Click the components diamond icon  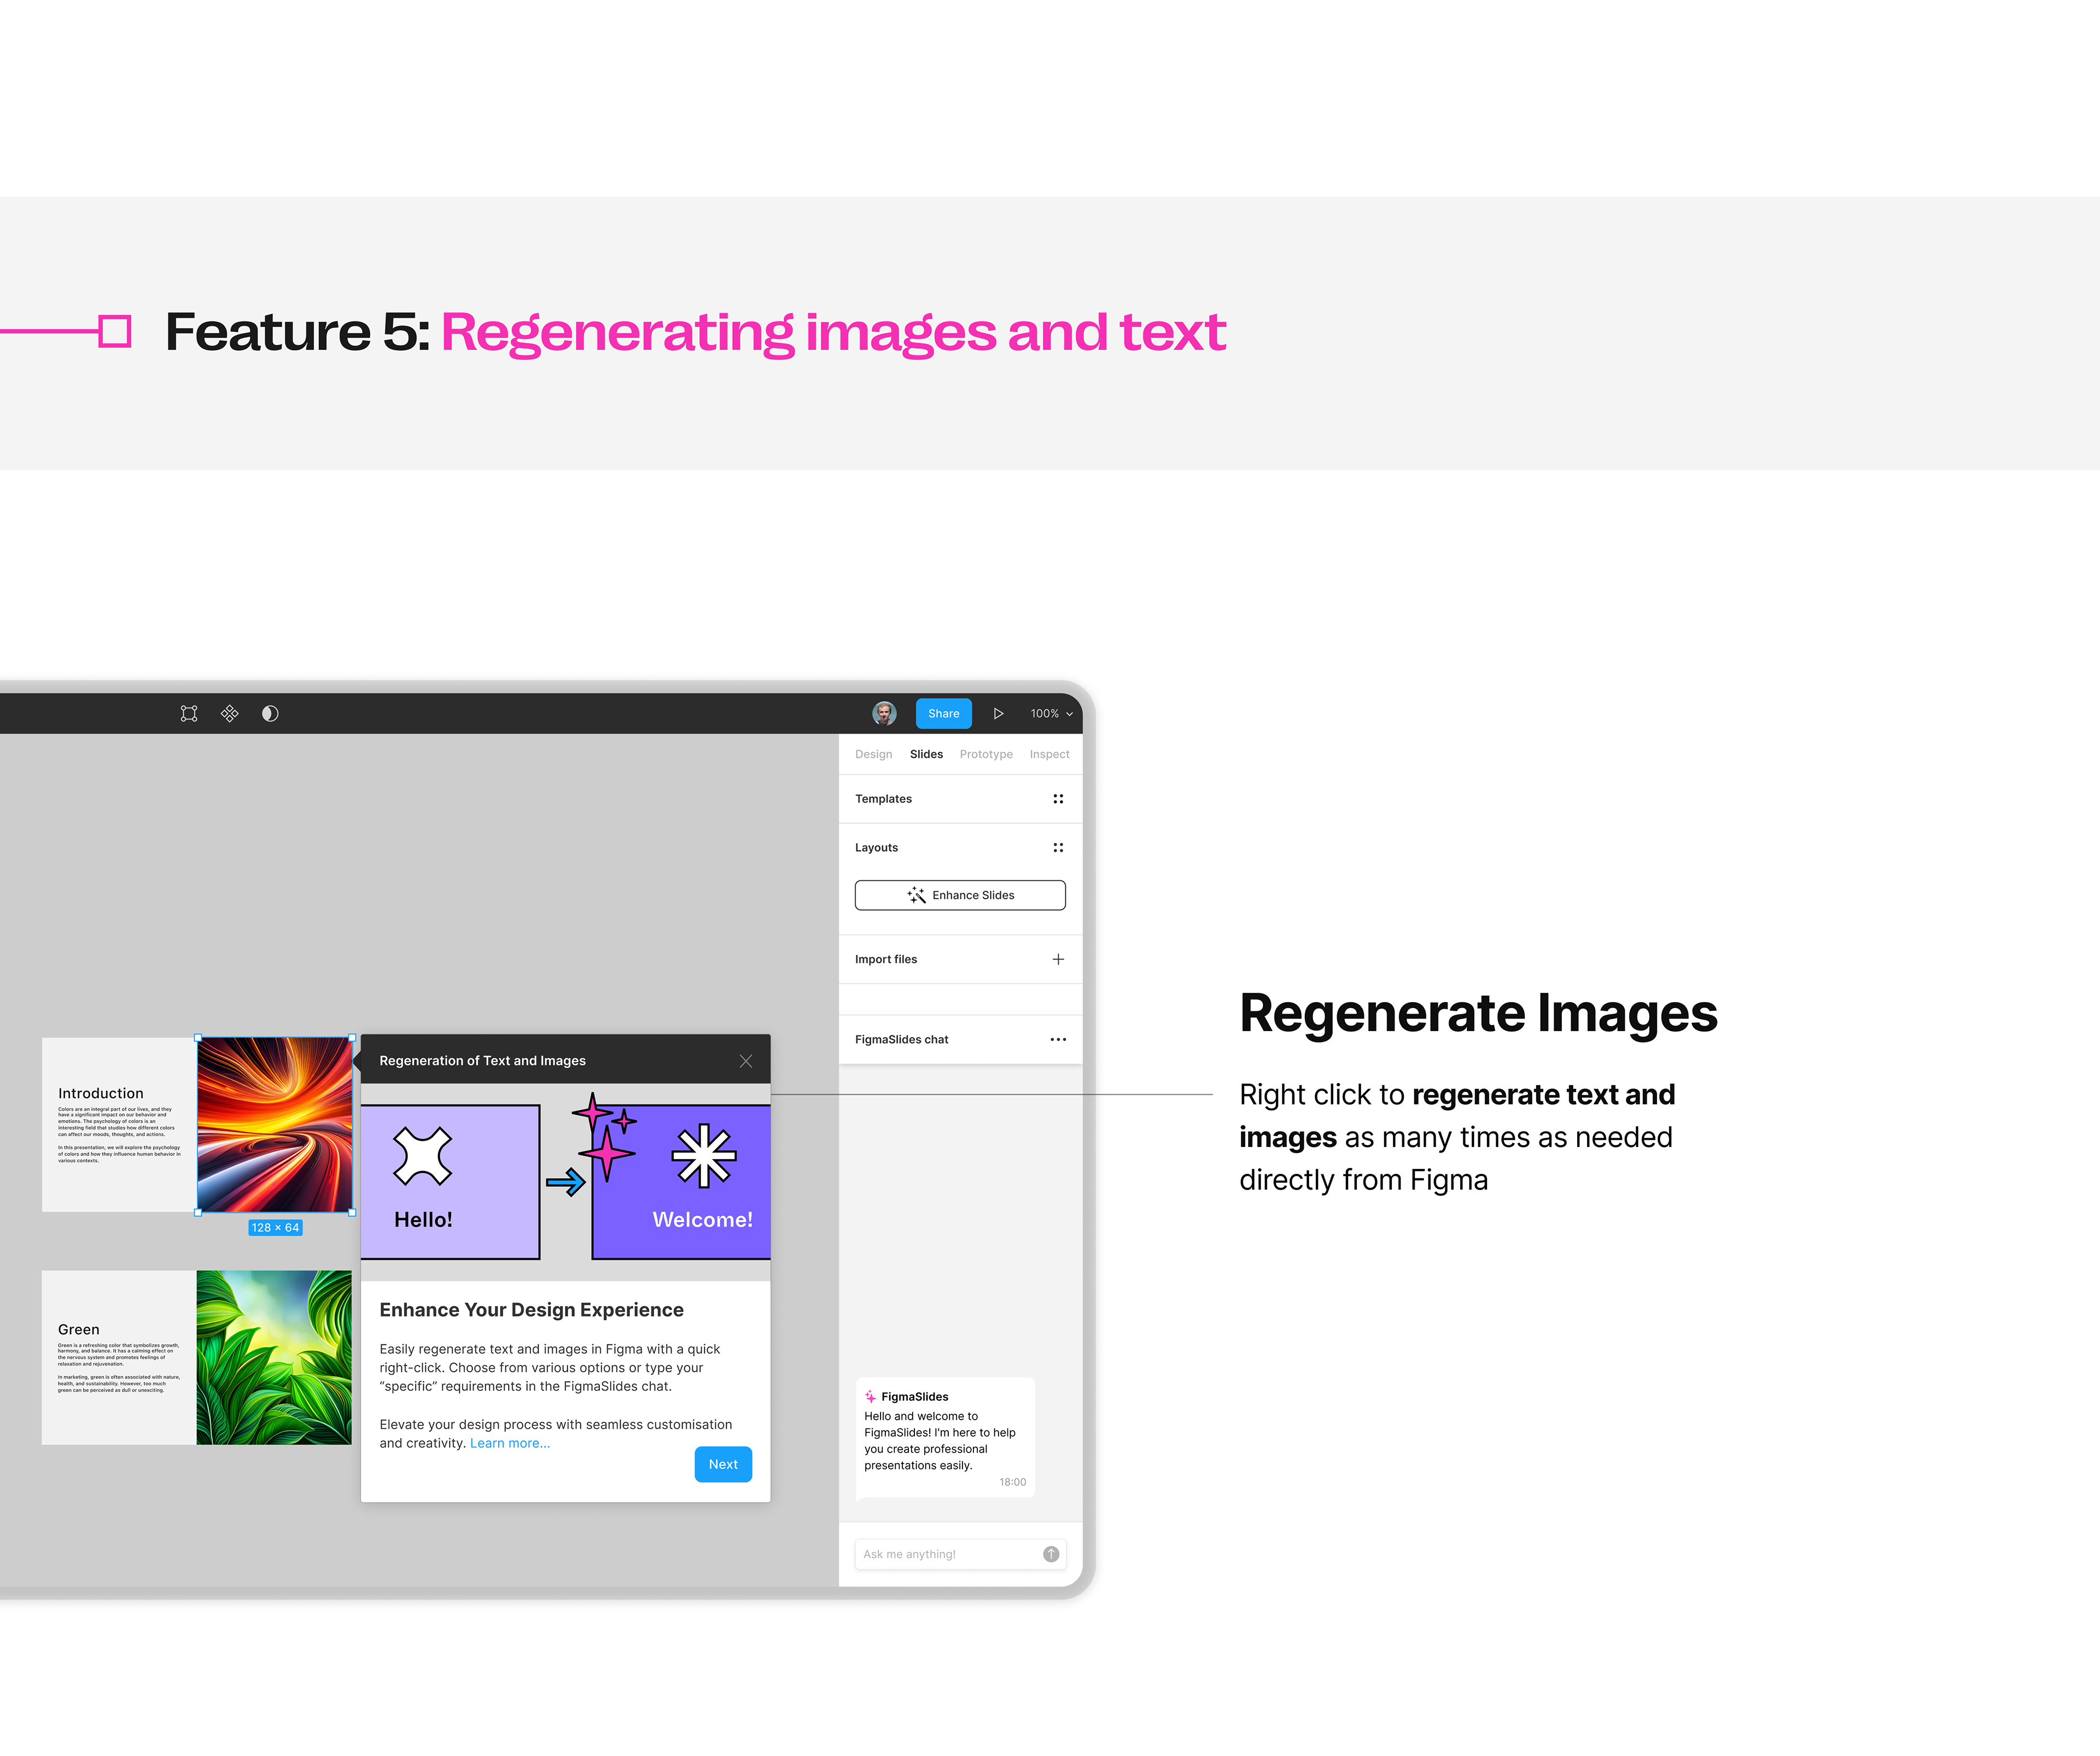(230, 713)
